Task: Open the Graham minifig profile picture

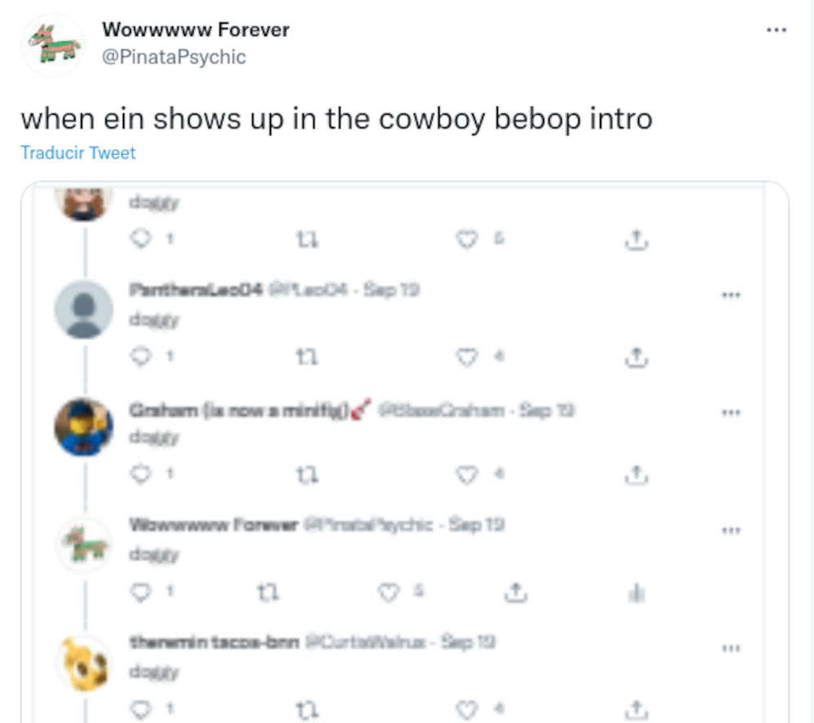Action: click(x=84, y=427)
